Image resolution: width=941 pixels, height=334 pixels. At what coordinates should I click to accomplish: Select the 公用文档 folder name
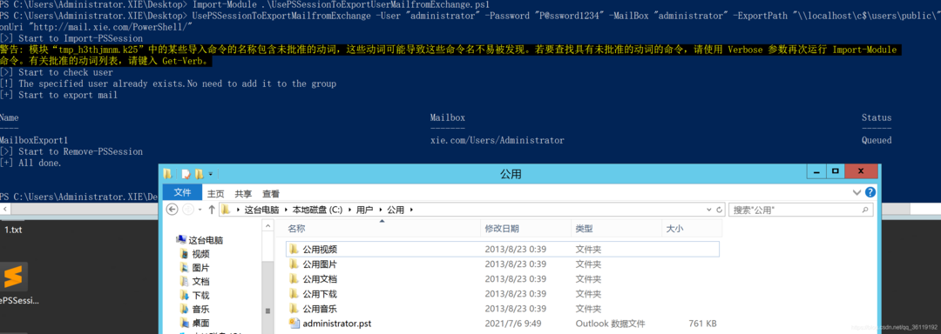click(x=320, y=279)
